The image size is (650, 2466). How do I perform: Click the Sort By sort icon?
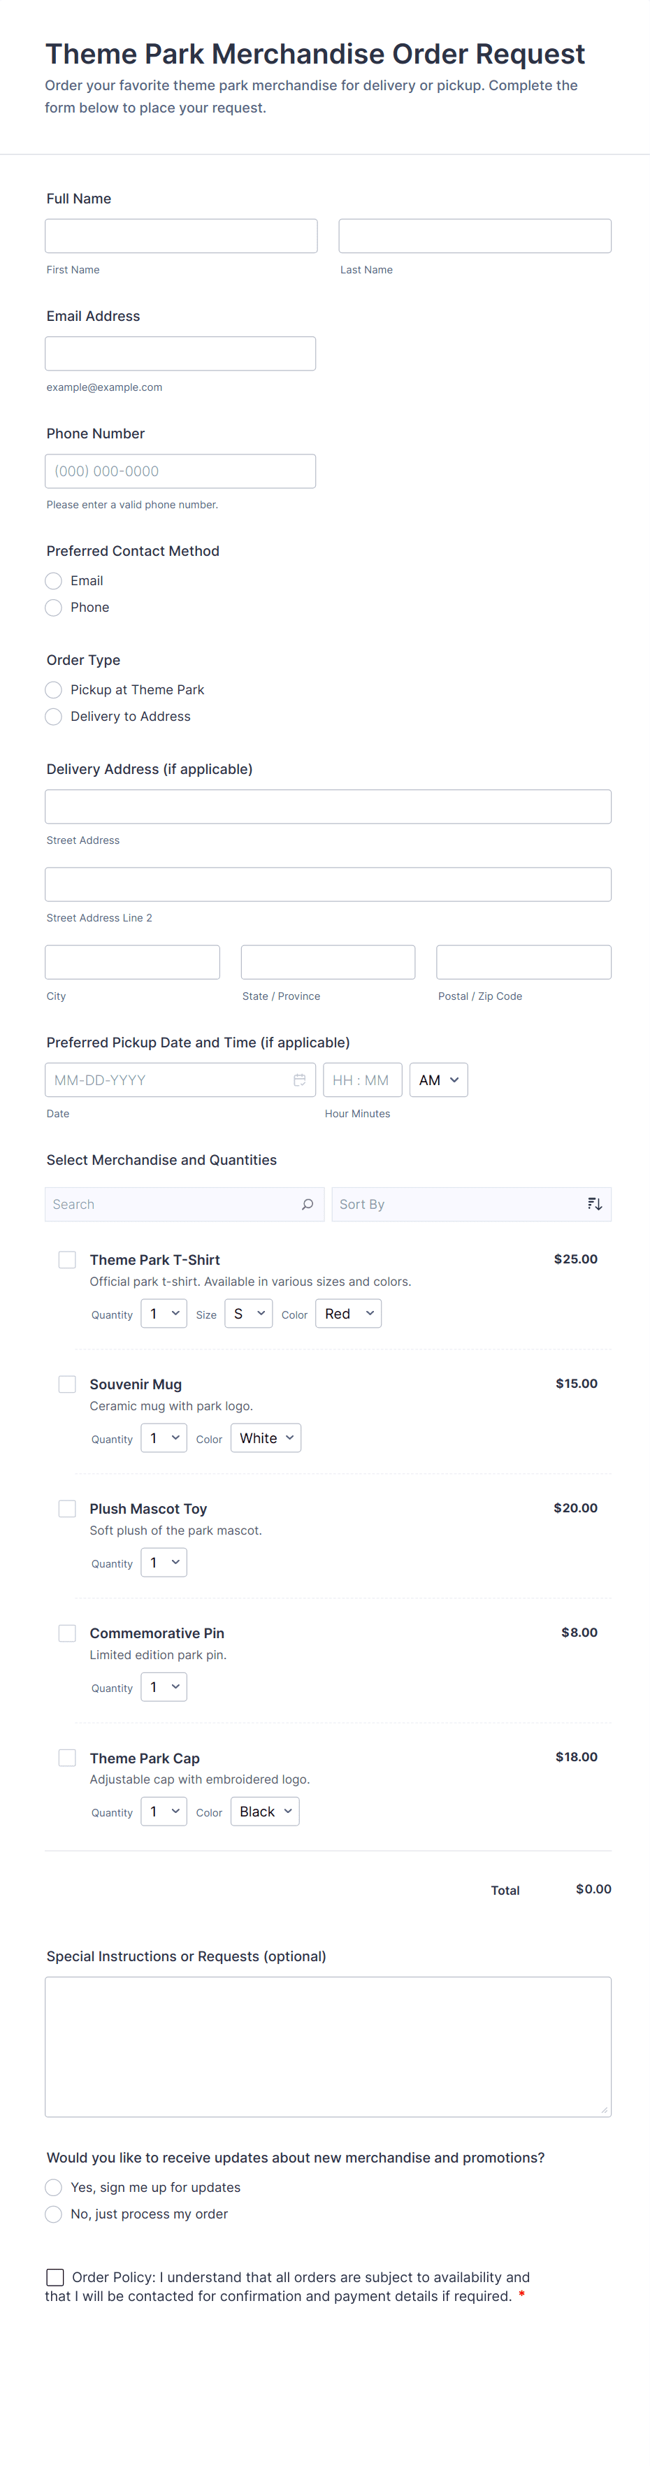[x=595, y=1204]
